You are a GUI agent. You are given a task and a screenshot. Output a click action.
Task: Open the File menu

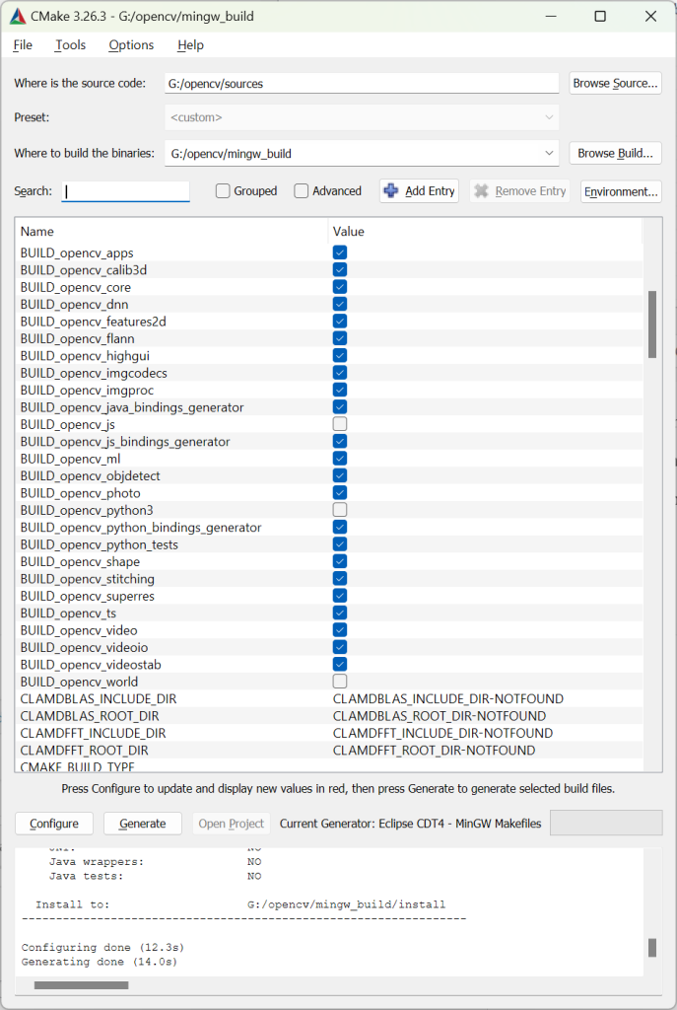point(23,45)
